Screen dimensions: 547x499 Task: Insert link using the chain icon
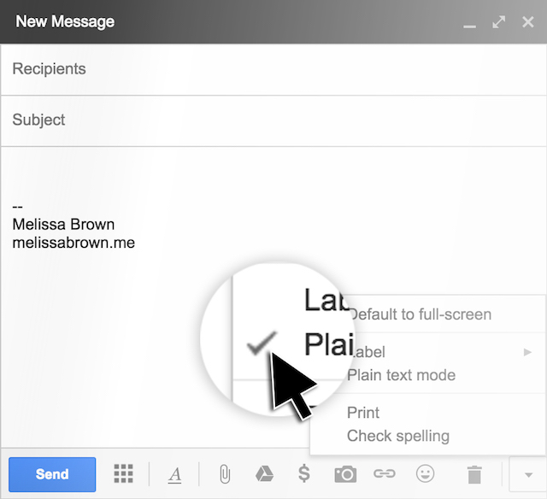385,473
